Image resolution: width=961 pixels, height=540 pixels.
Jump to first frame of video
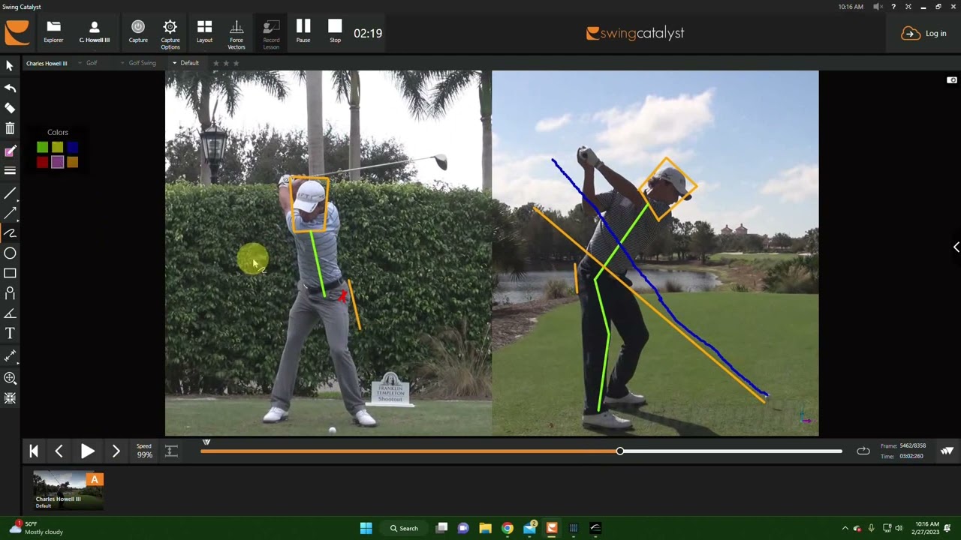tap(34, 451)
